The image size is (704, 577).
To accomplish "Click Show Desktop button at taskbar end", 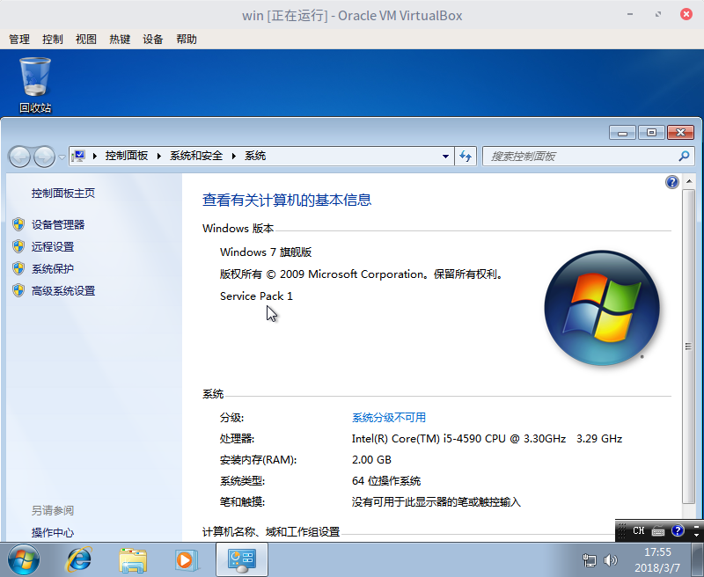I will point(698,560).
